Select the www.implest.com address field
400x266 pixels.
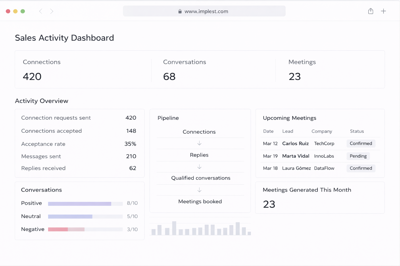pos(206,11)
